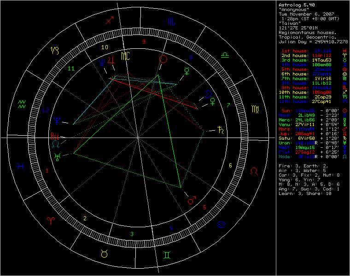The image size is (350, 276).
Task: Click the 'Sun: 13Sco25' row
Action: tap(314, 110)
